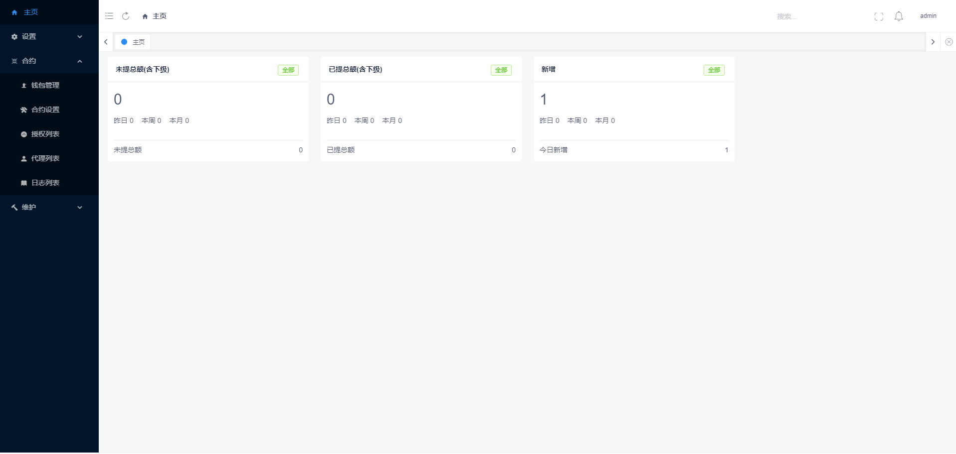Click the 合约 menu icon
The width and height of the screenshot is (956, 454).
tap(14, 61)
